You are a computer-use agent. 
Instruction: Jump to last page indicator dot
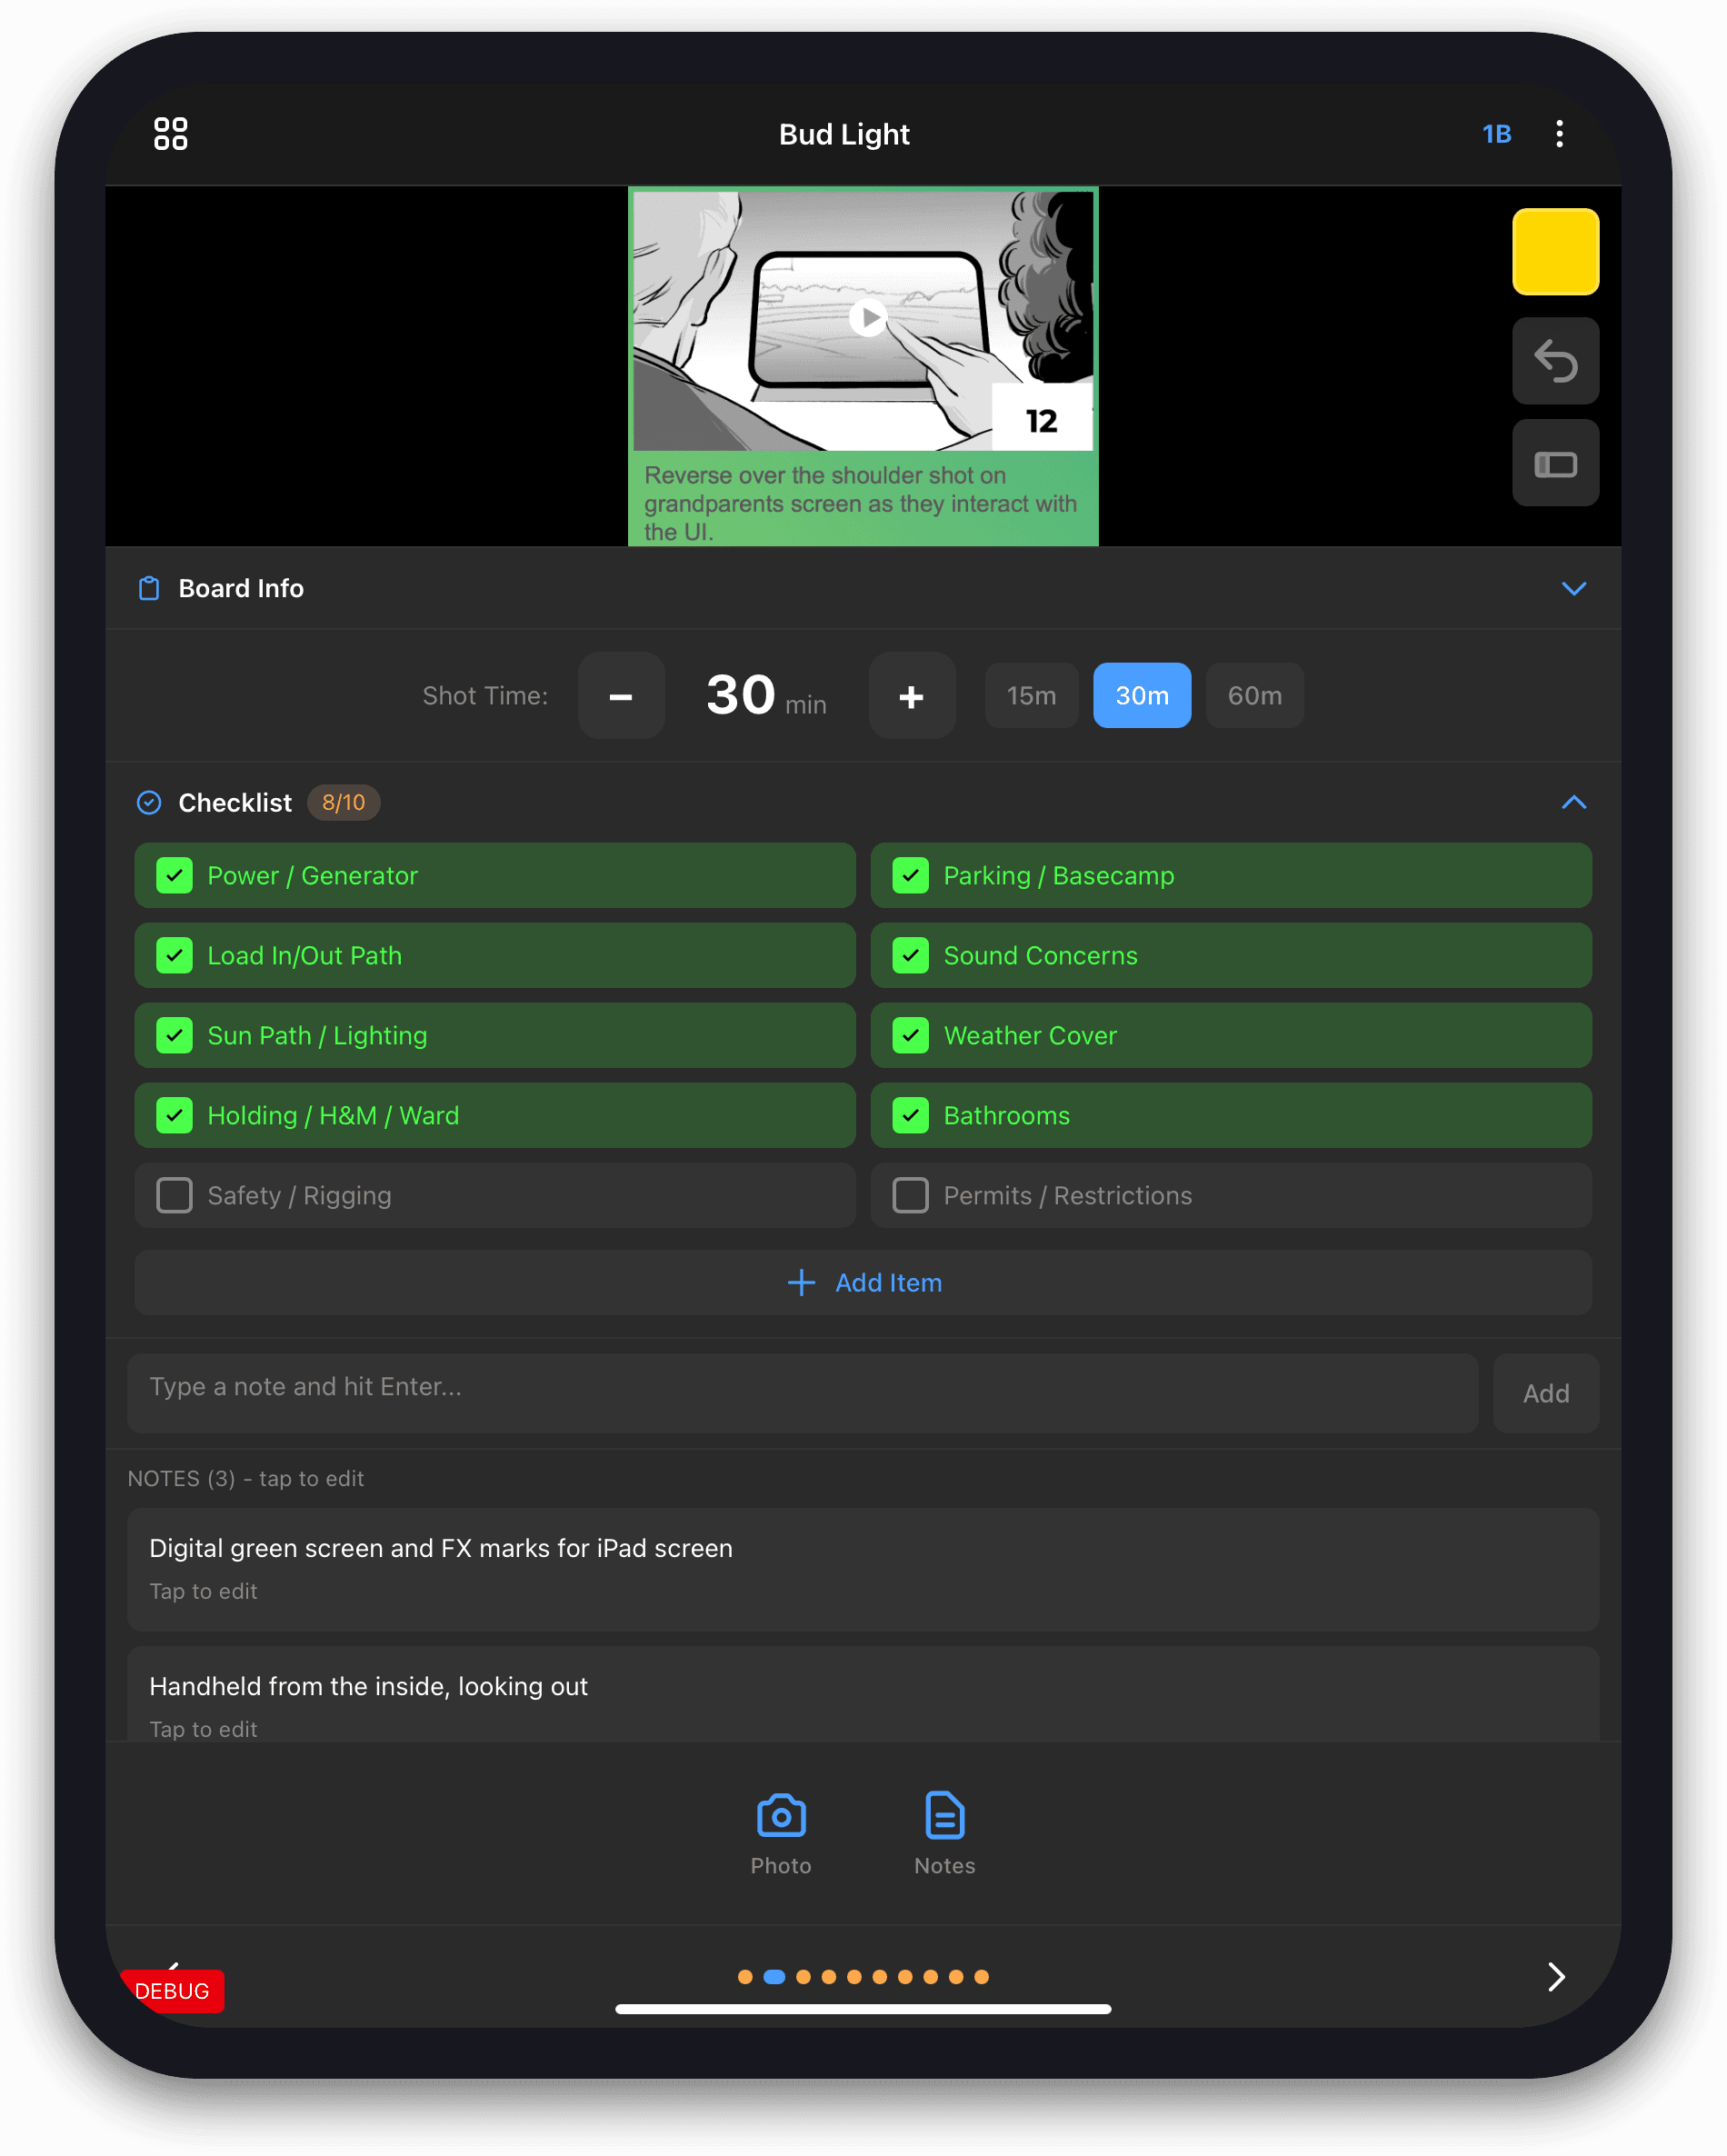[x=981, y=1977]
